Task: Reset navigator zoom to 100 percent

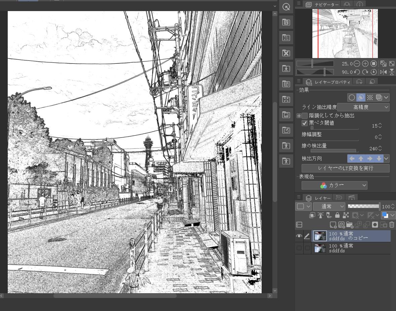Action: click(374, 63)
